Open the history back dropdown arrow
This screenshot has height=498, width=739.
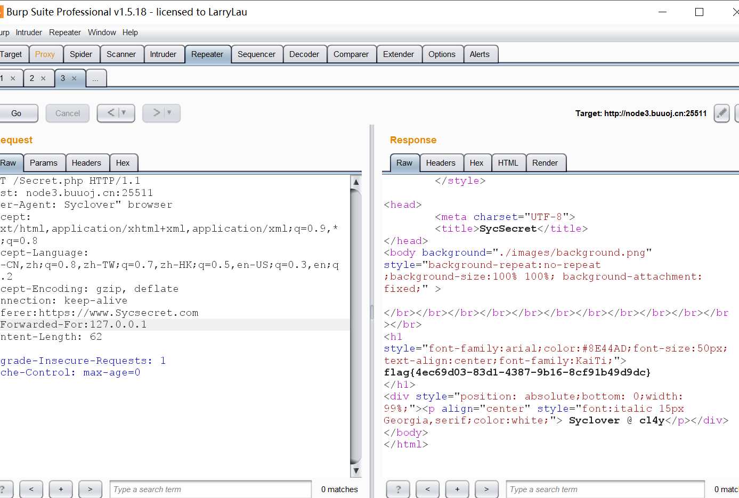click(124, 113)
